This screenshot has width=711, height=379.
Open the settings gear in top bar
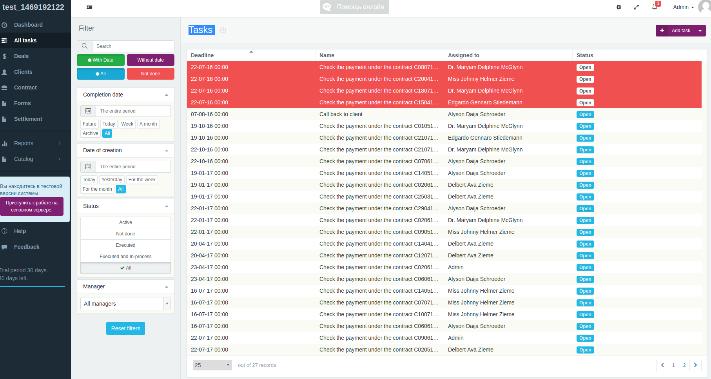click(619, 7)
